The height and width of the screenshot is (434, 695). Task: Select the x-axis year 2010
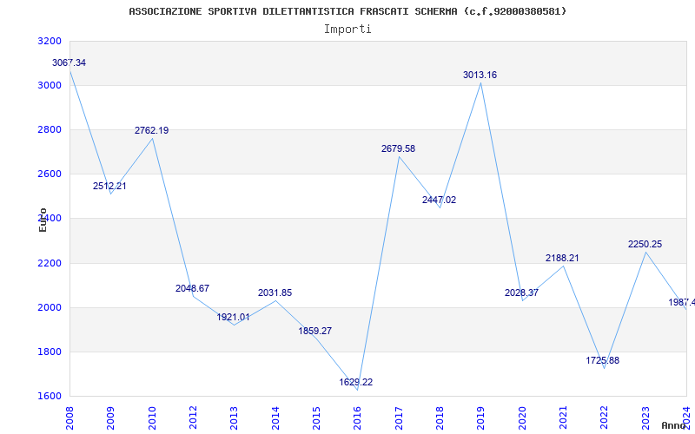(x=152, y=418)
